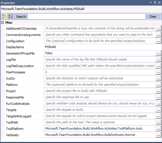The height and width of the screenshot is (143, 162).
Task: Open ellipsis editor for Project
Action: [x=159, y=91]
